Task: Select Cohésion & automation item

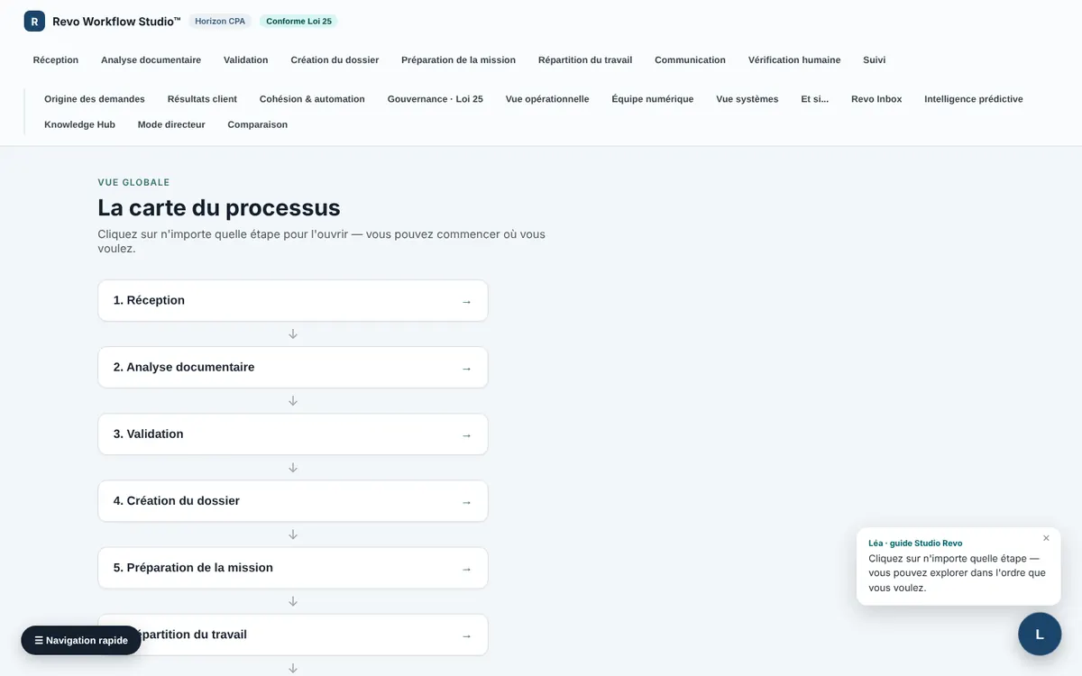Action: (x=312, y=99)
